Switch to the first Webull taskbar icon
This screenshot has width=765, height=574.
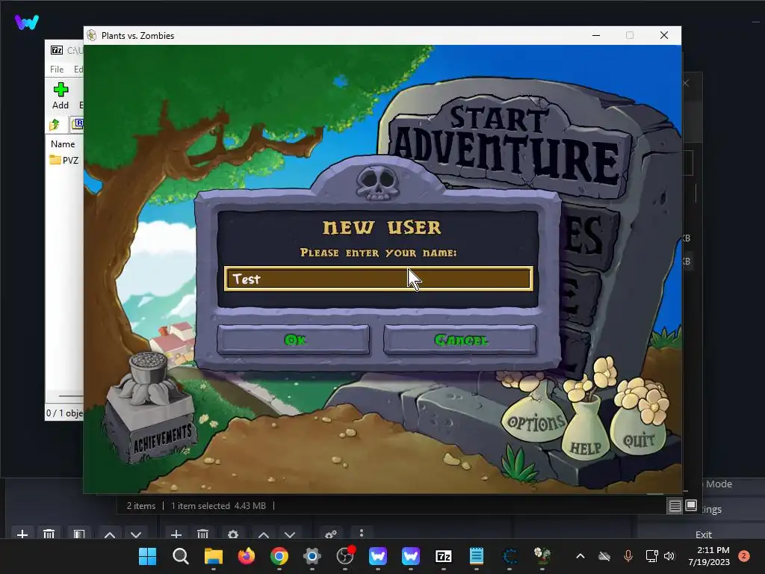[x=378, y=556]
